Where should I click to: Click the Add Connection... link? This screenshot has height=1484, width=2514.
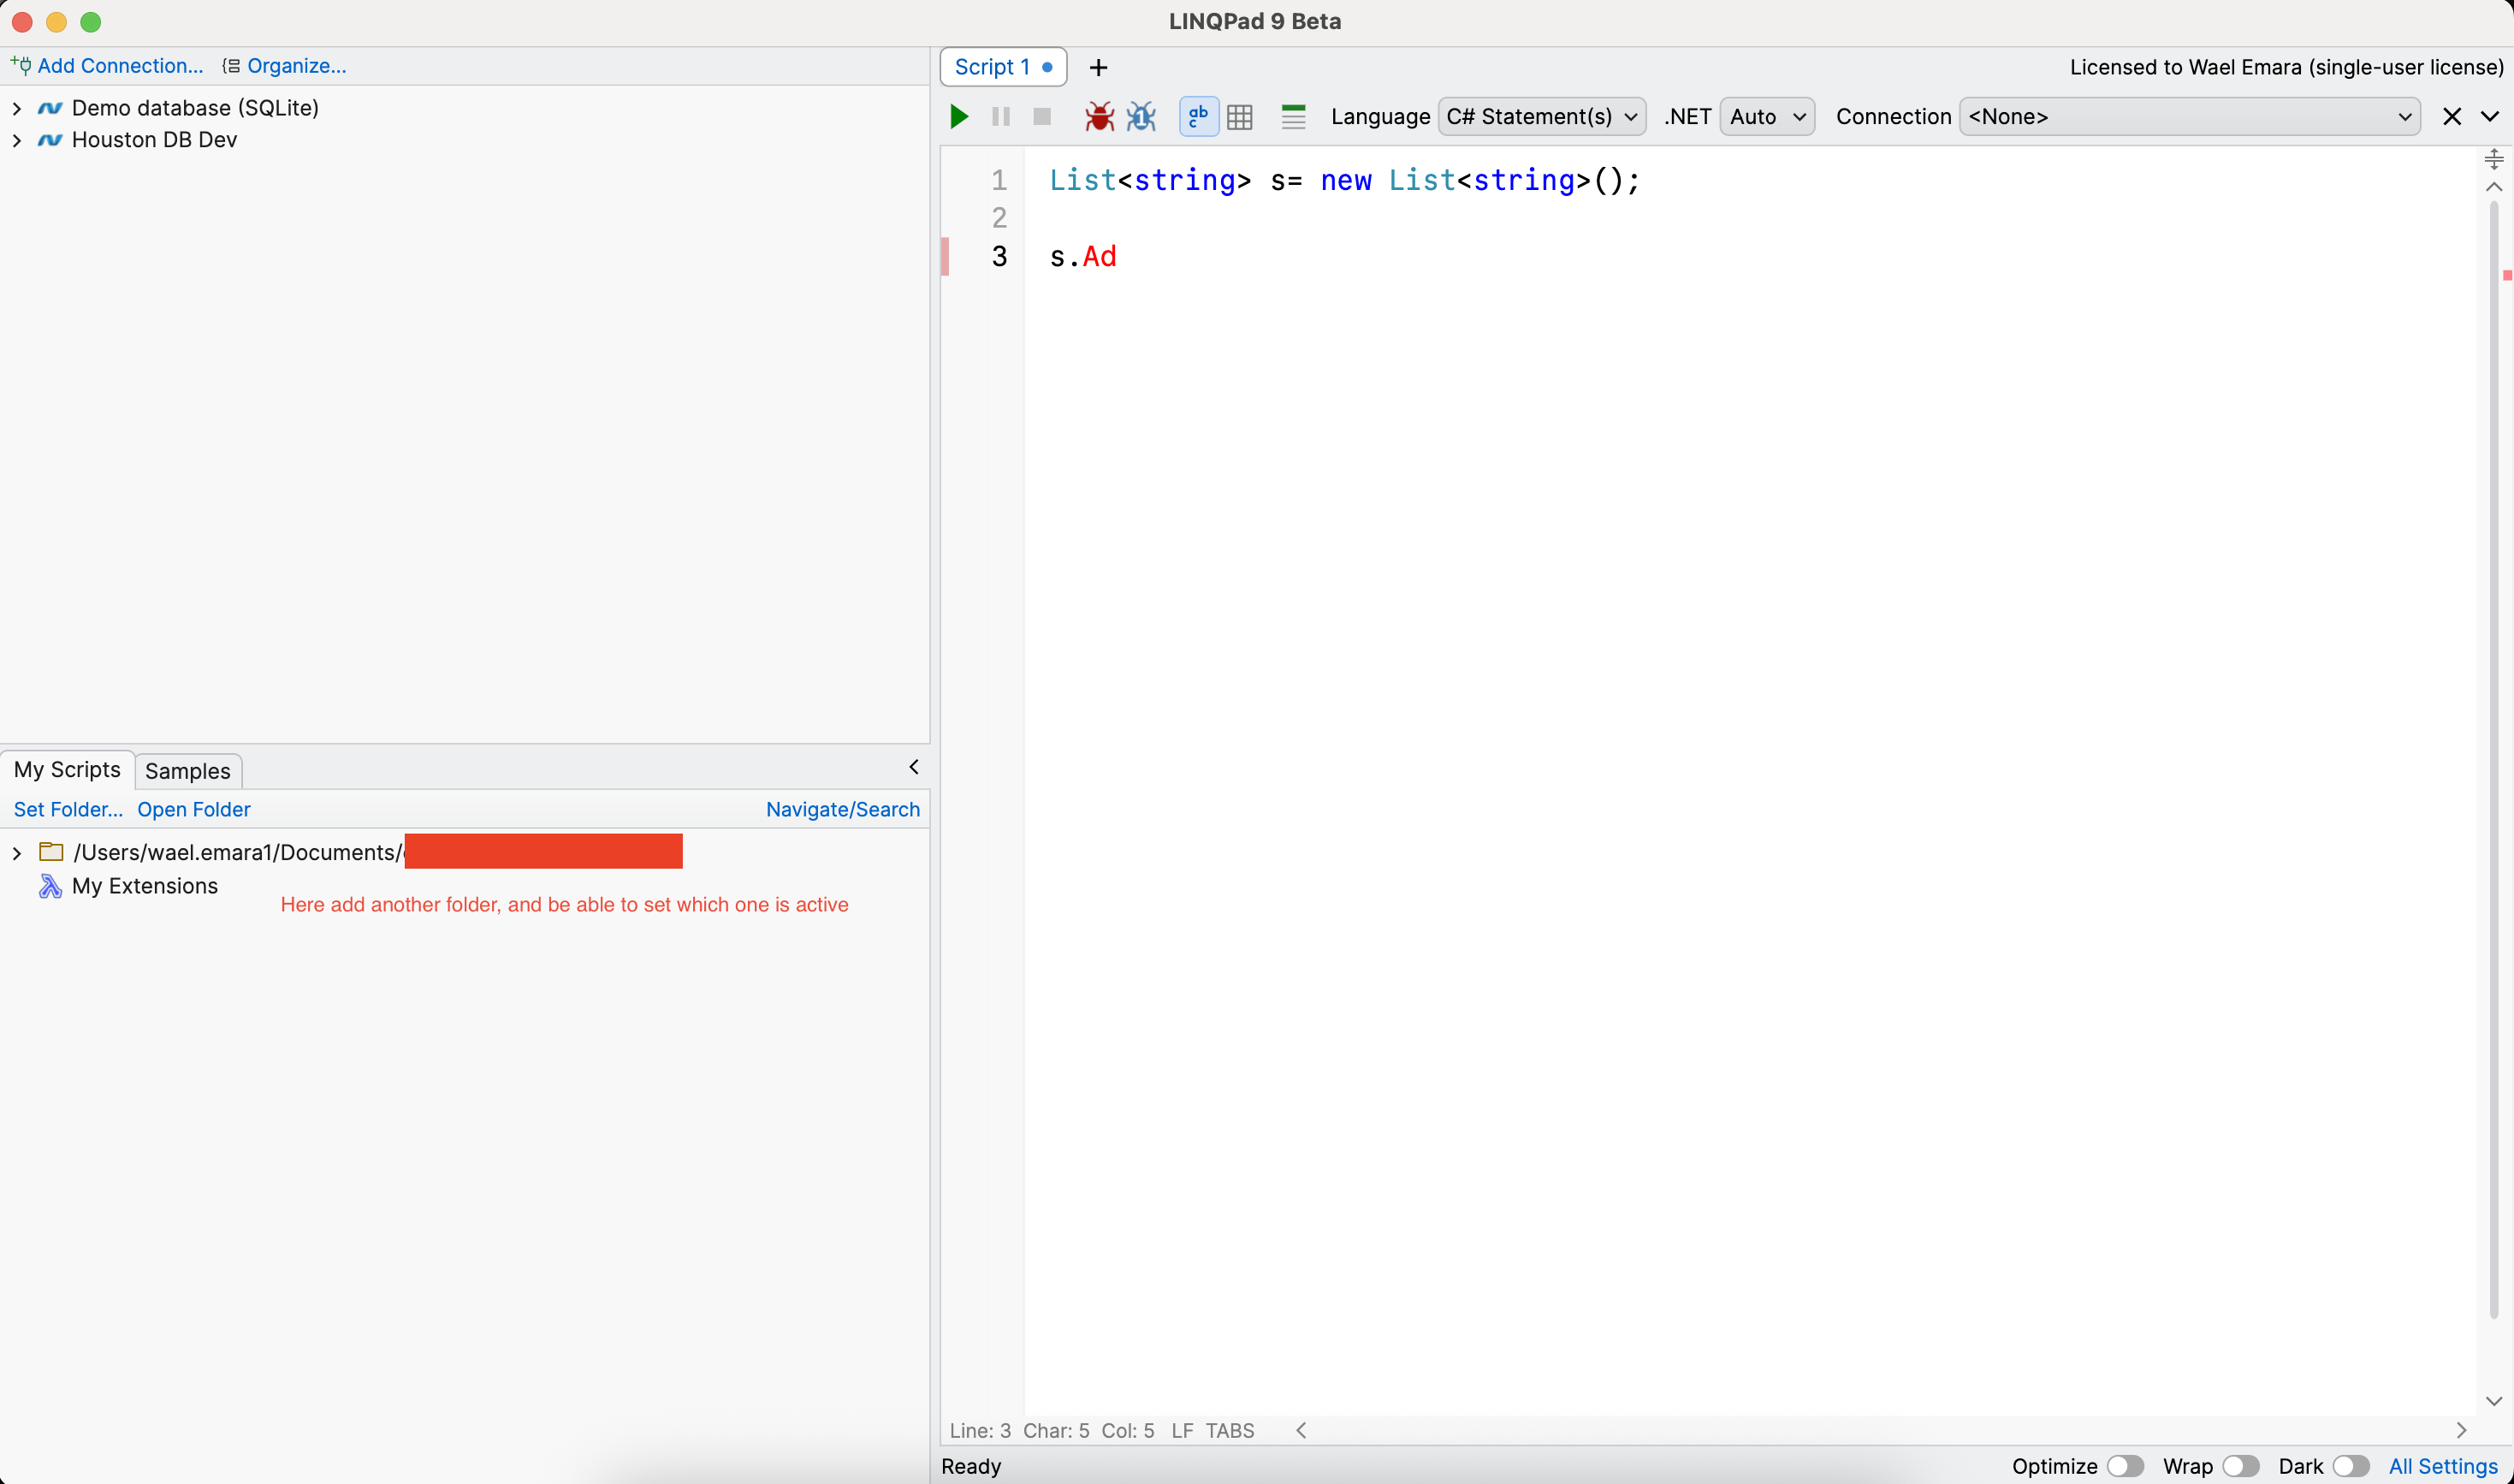[119, 66]
